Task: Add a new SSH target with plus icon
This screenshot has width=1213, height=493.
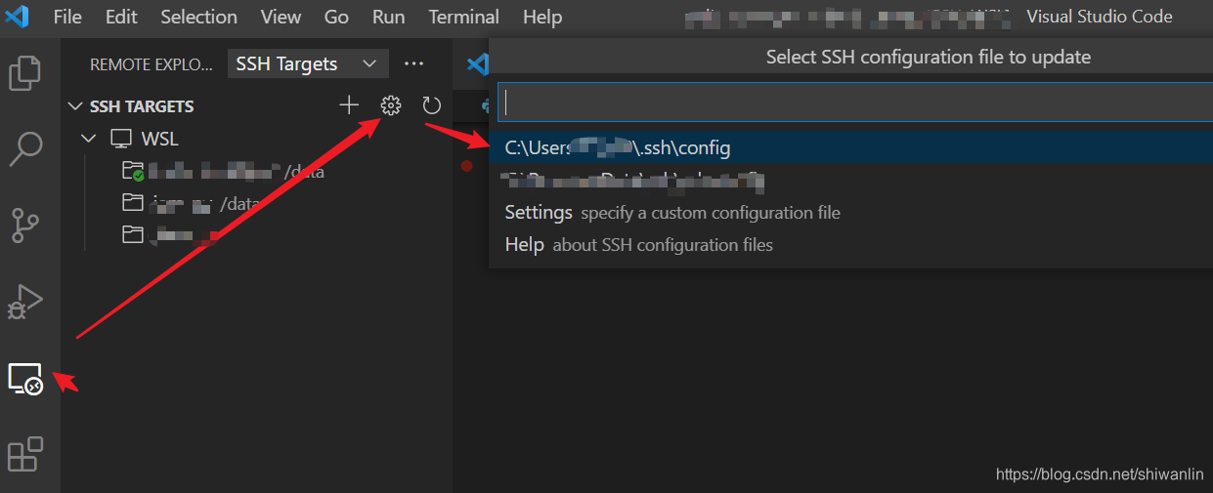Action: 349,105
